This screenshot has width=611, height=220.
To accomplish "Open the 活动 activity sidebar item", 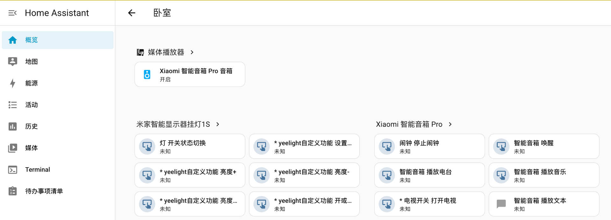I will point(58,105).
